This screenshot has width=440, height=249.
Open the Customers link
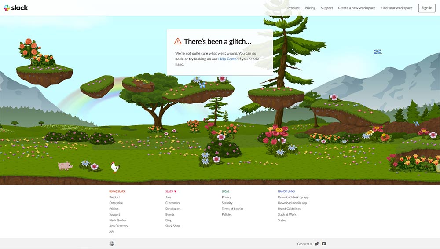[x=172, y=203]
